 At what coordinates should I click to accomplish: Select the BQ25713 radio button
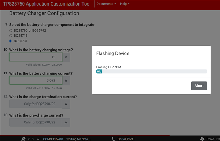11,36
